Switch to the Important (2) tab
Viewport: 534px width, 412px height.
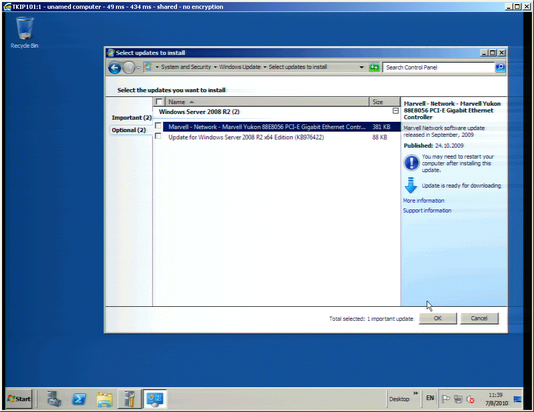[x=131, y=118]
